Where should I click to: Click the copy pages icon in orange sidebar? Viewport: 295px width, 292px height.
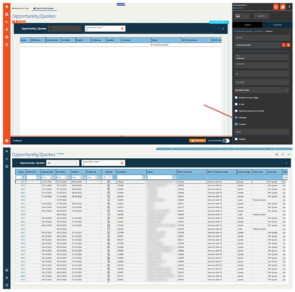click(7, 37)
